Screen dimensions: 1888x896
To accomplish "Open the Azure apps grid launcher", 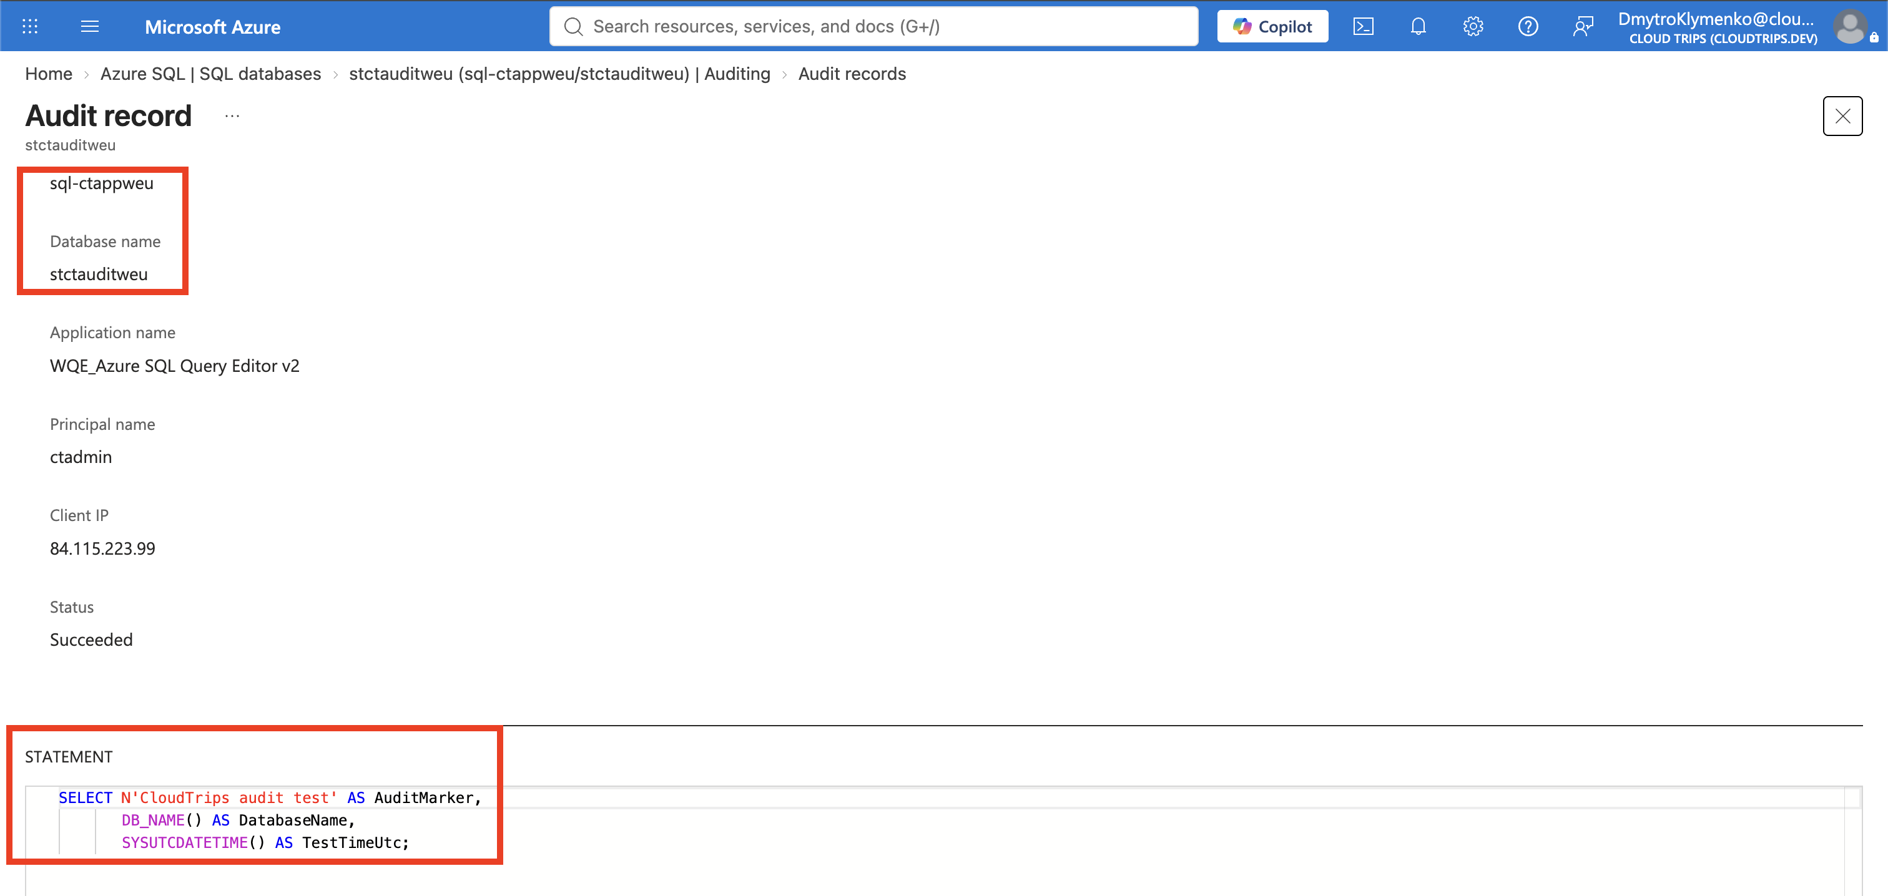I will pyautogui.click(x=30, y=26).
